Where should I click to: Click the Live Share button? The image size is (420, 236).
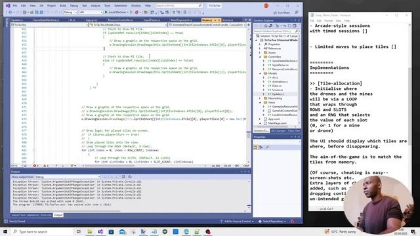[x=282, y=12]
